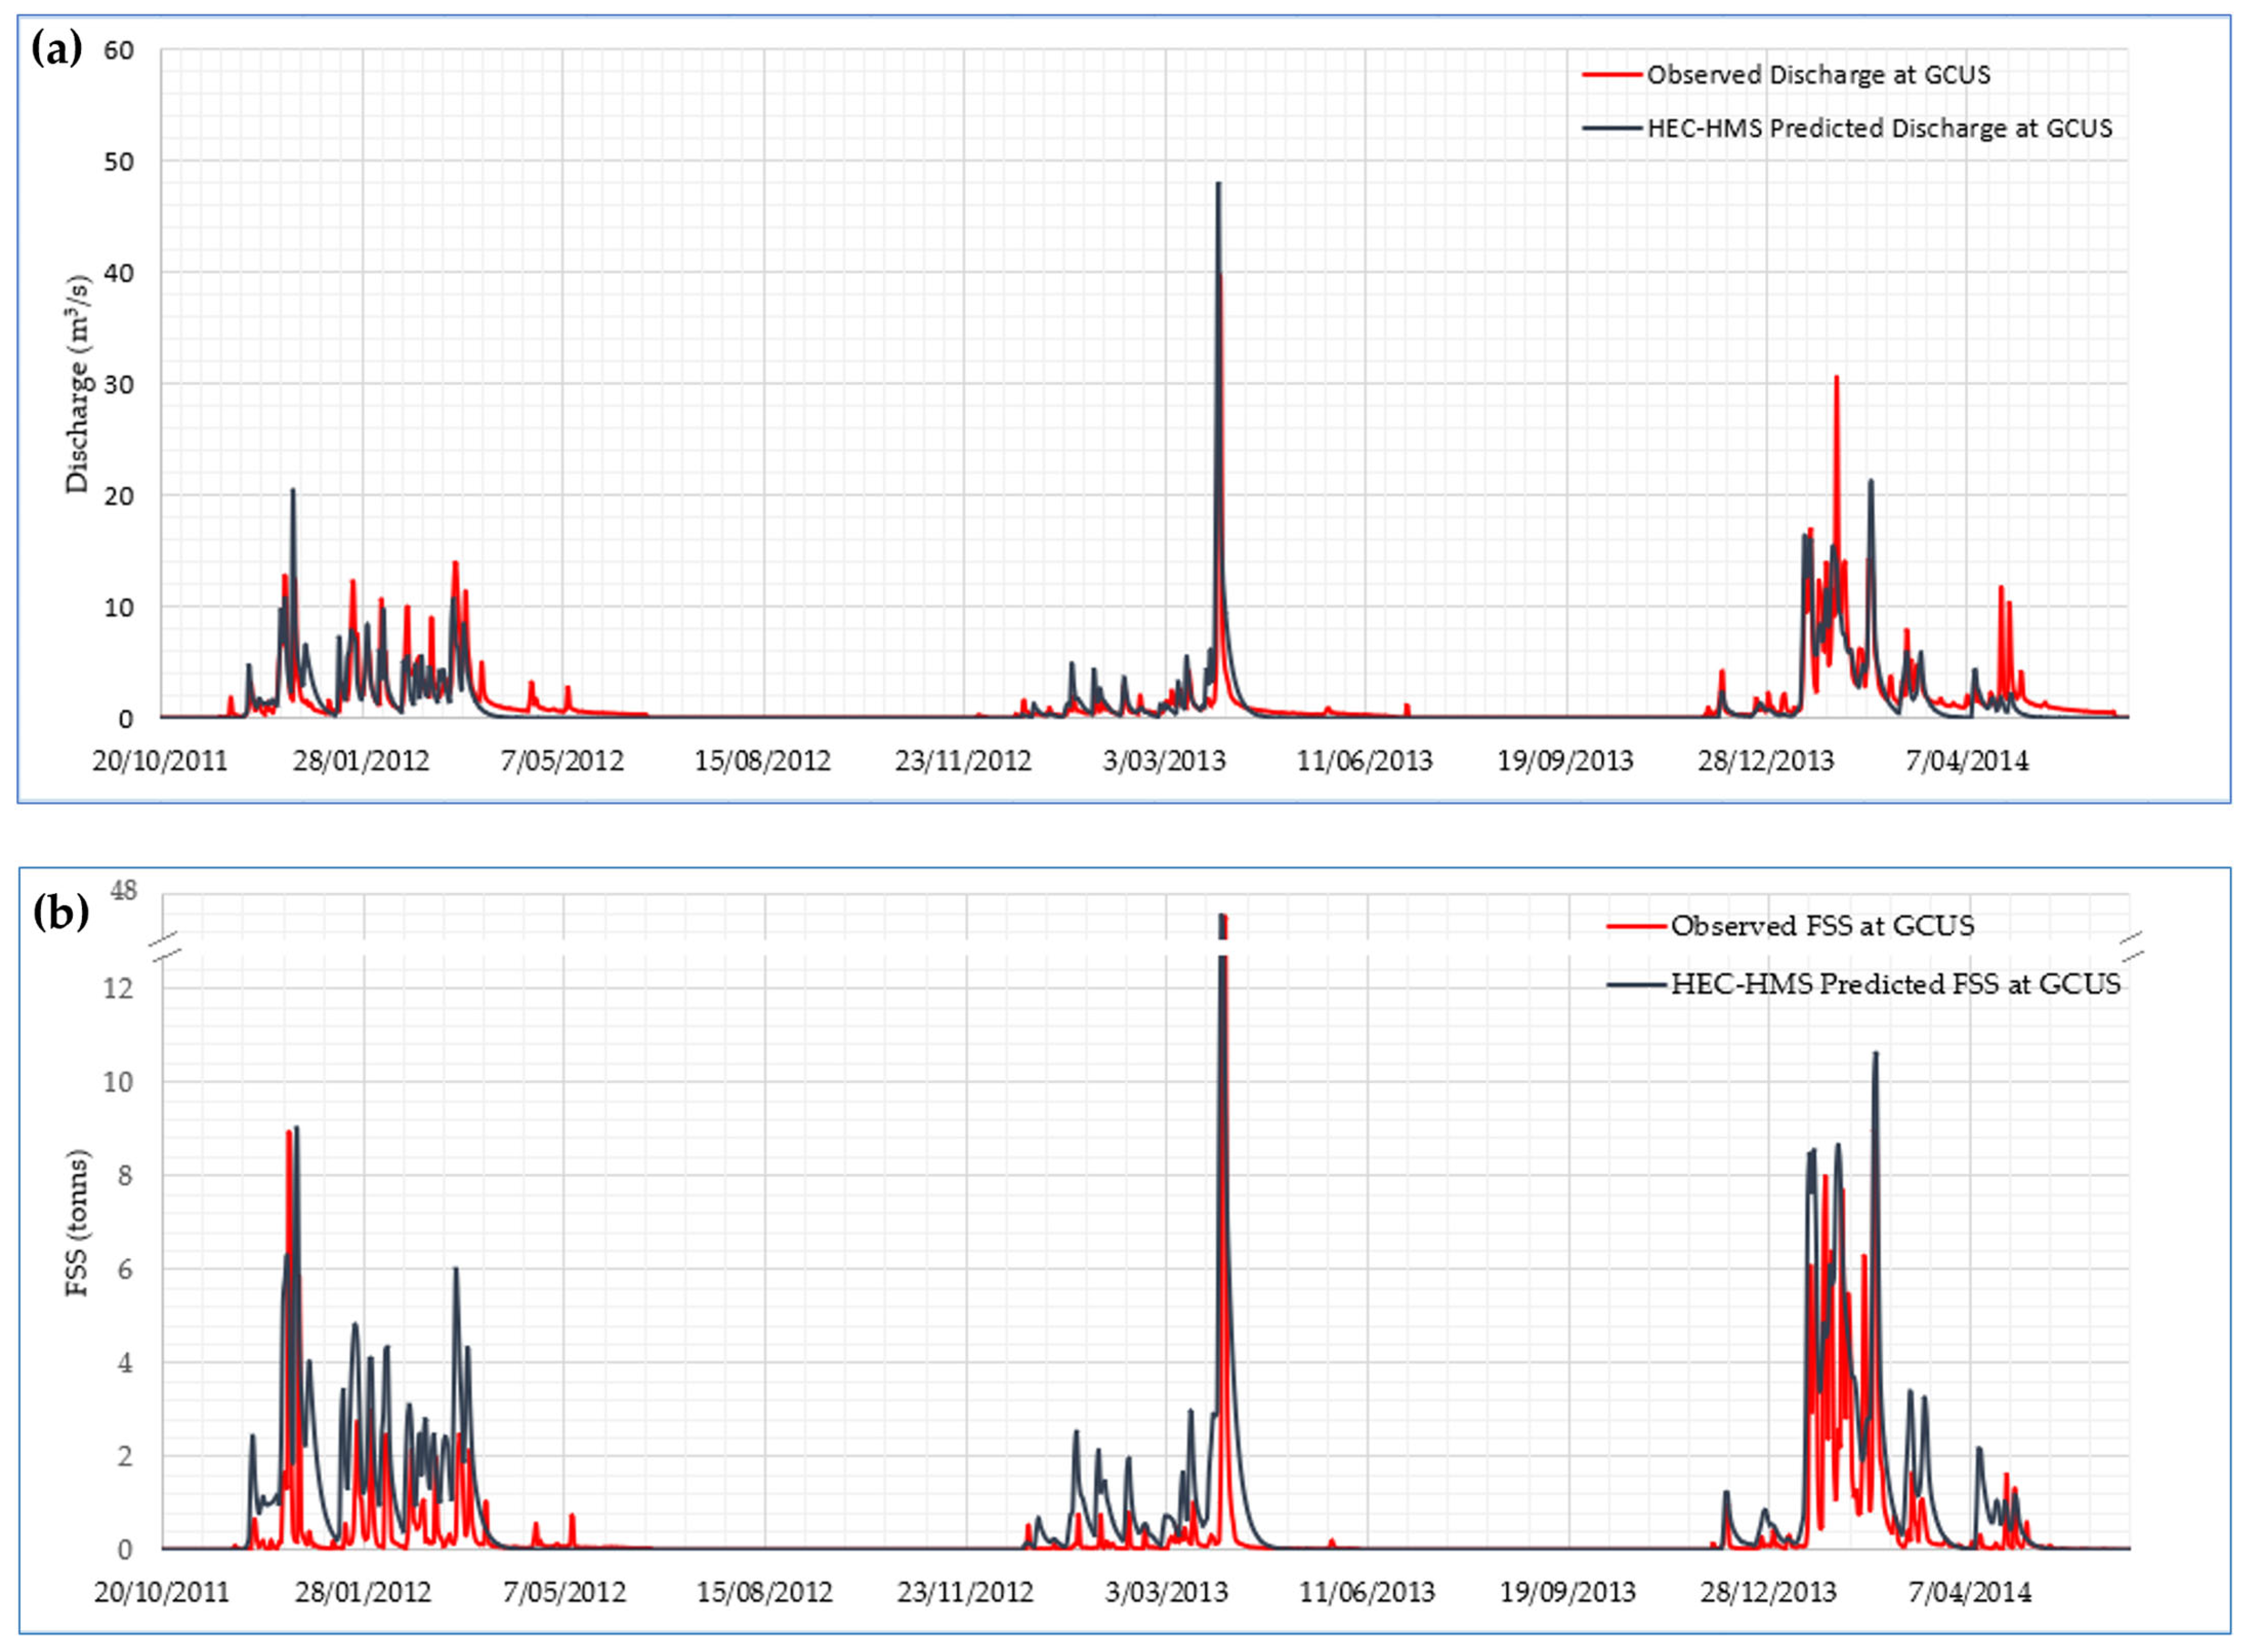Click the Discharge (m³/s) axis title

click(78, 384)
